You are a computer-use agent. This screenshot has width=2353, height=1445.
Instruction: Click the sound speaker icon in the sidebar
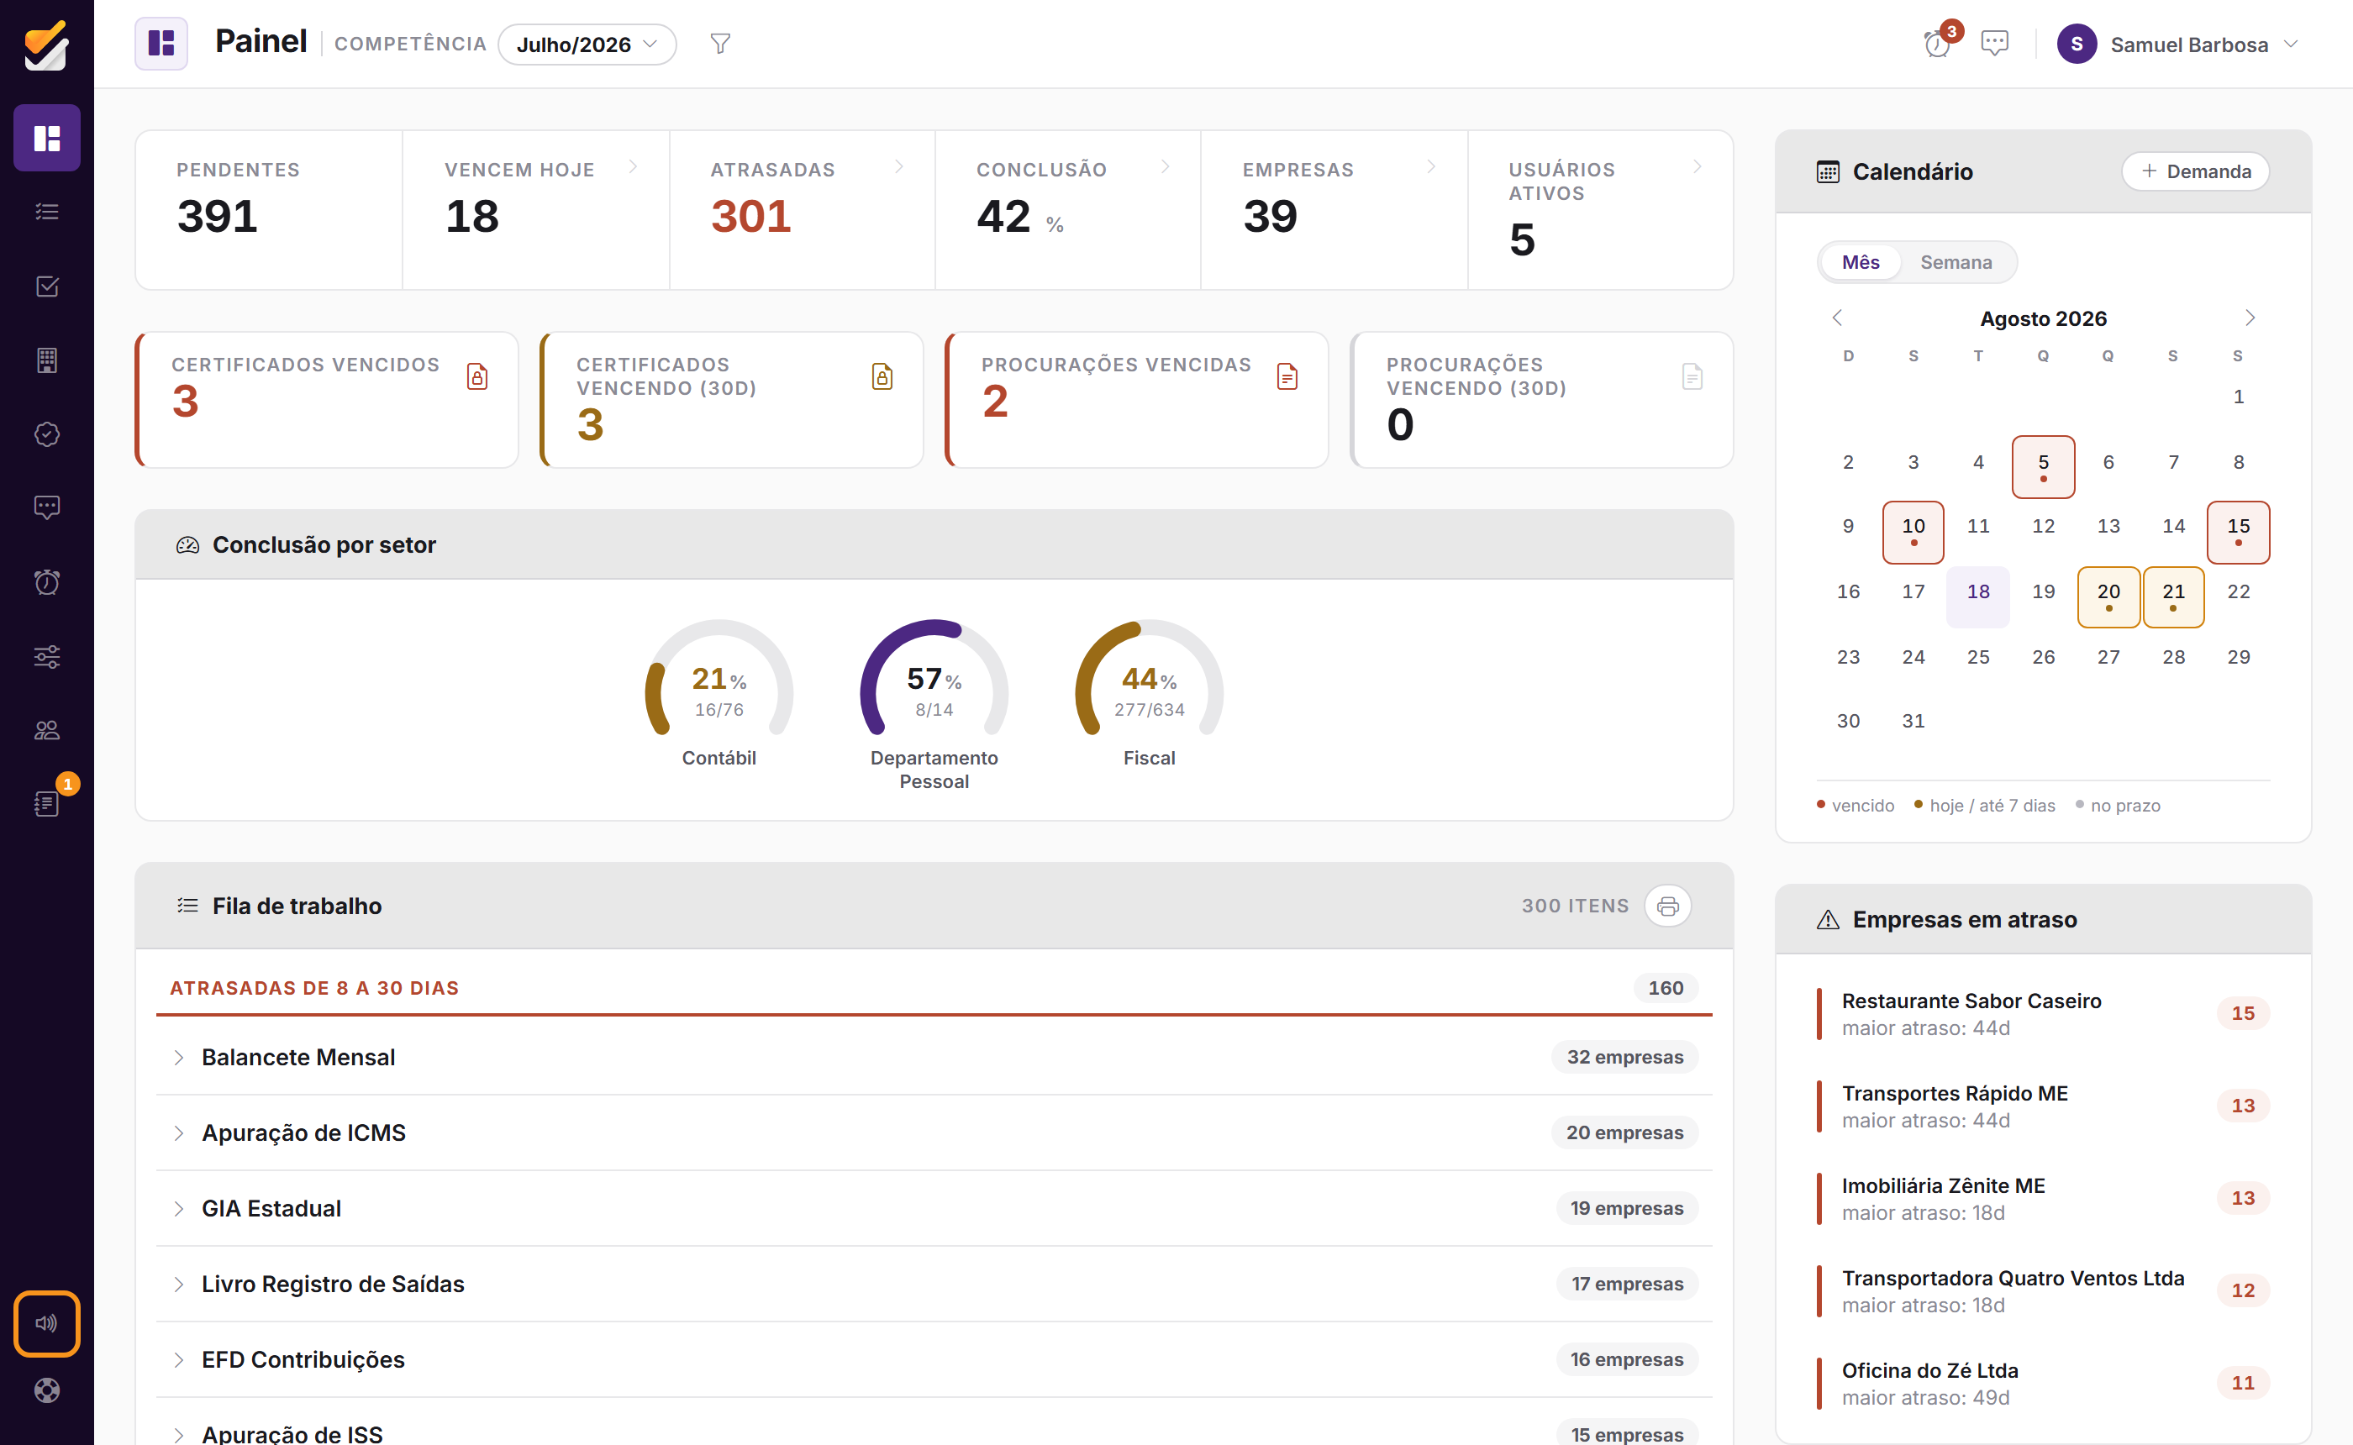point(47,1324)
